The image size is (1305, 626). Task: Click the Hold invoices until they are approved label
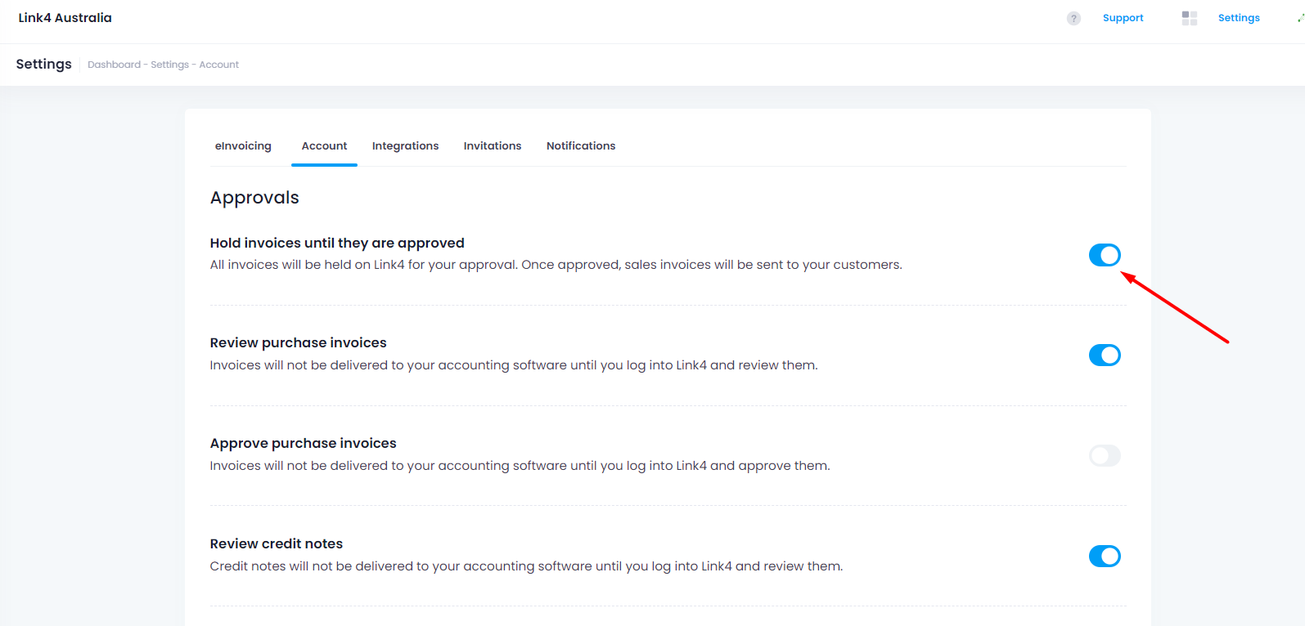tap(337, 243)
